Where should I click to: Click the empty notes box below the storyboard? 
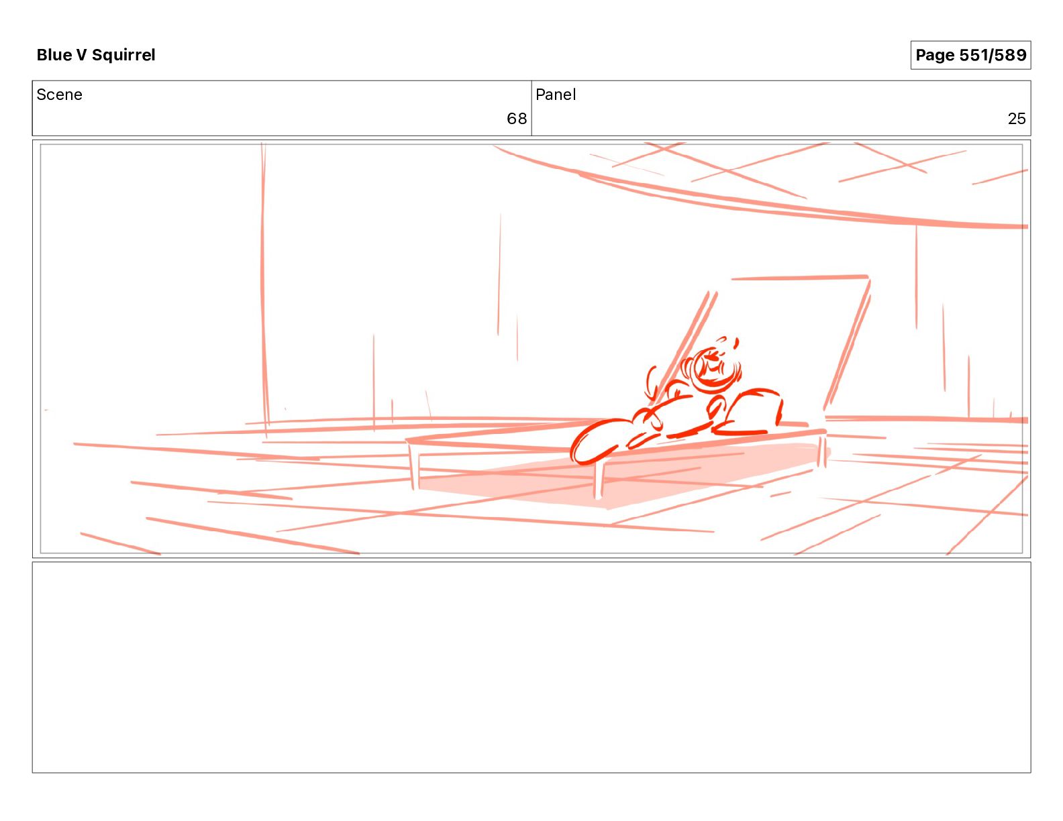(531, 667)
